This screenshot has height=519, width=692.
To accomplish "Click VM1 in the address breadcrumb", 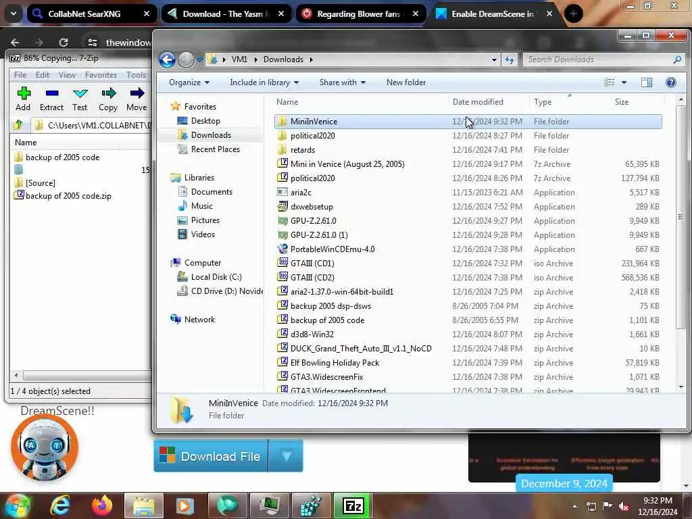I will click(x=239, y=59).
